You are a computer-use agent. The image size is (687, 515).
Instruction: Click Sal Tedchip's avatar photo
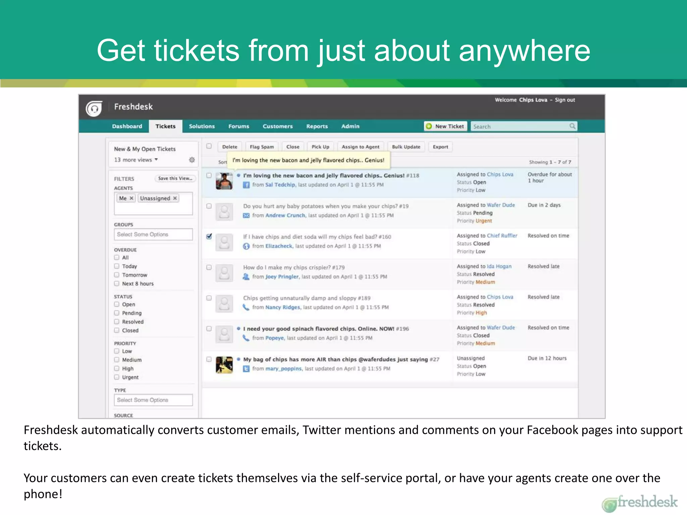(x=224, y=181)
